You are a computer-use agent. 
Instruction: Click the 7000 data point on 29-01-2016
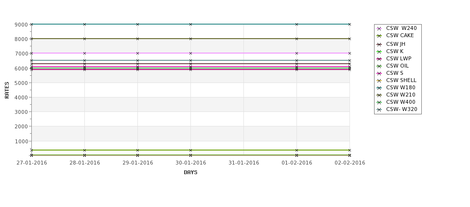coord(137,54)
